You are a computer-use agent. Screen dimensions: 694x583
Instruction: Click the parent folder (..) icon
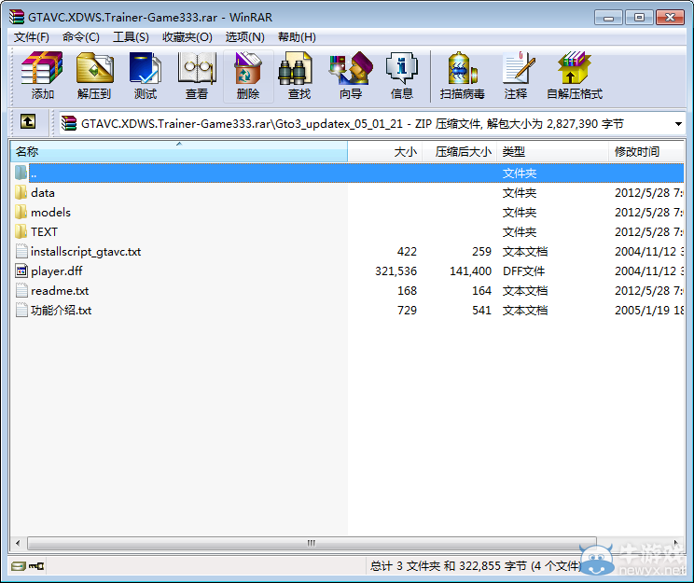coord(21,173)
